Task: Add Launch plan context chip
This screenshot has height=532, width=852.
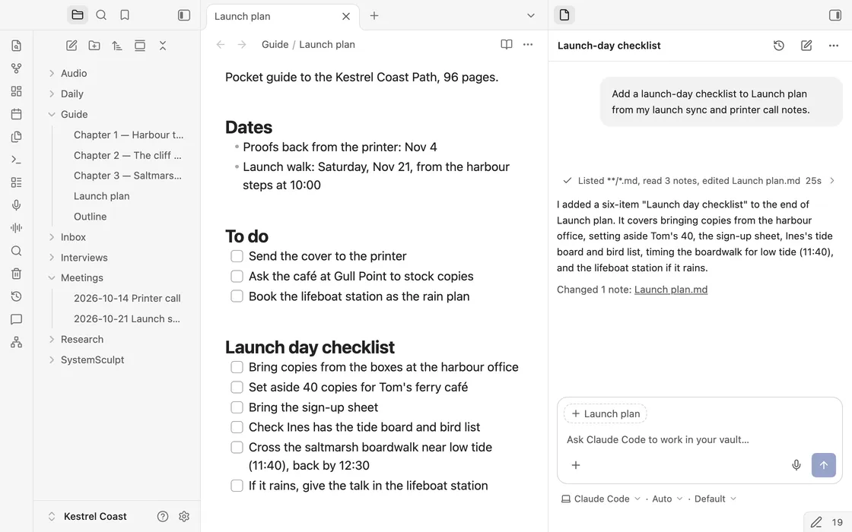Action: [606, 413]
